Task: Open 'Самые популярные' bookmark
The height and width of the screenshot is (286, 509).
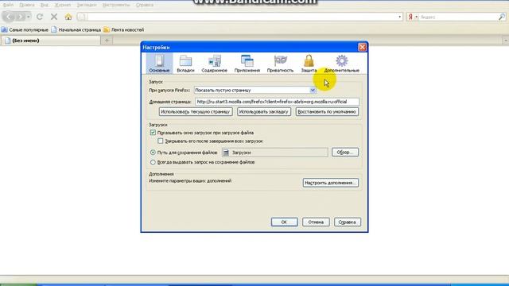Action: click(25, 30)
